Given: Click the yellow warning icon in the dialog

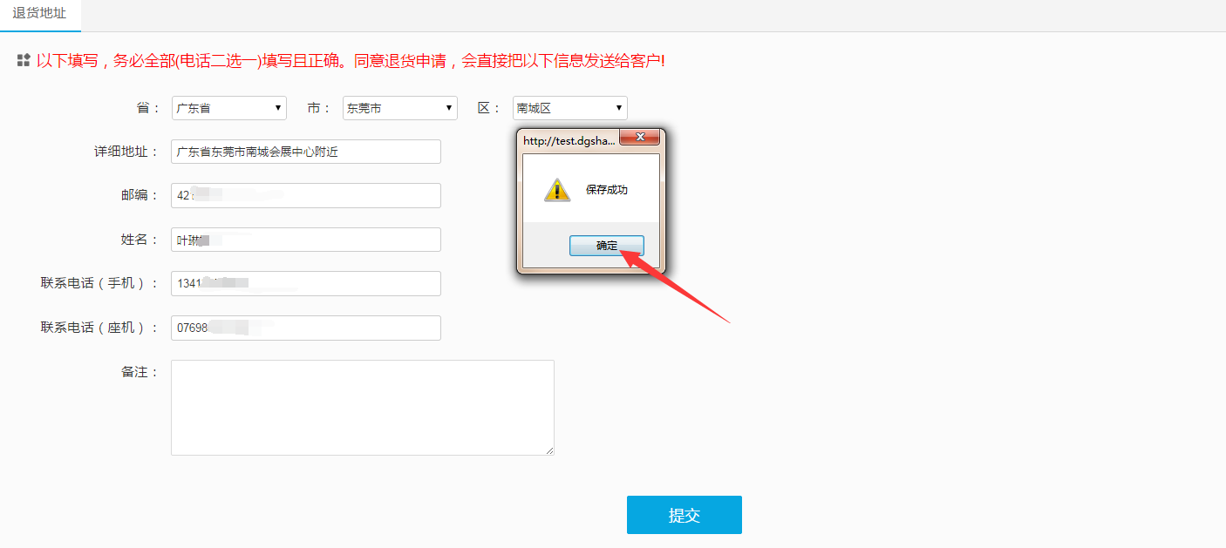Looking at the screenshot, I should [557, 190].
